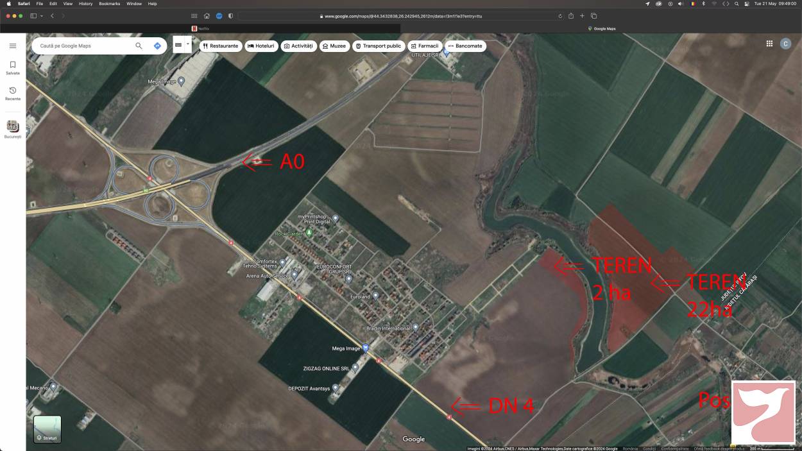
Task: Open the volume menu bar icon
Action: 681,4
